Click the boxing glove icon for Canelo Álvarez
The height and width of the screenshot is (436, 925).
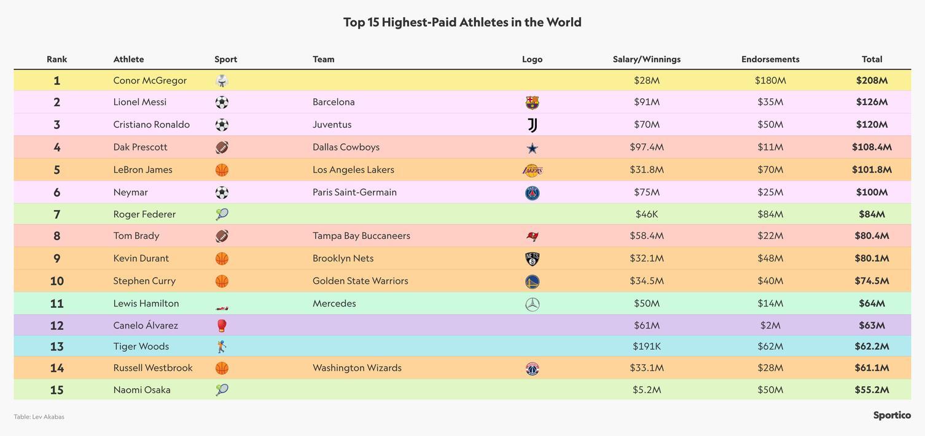[222, 325]
